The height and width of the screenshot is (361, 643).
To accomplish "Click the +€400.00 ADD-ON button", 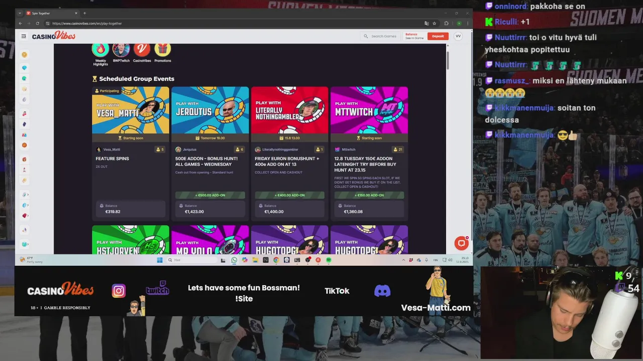I will [289, 195].
